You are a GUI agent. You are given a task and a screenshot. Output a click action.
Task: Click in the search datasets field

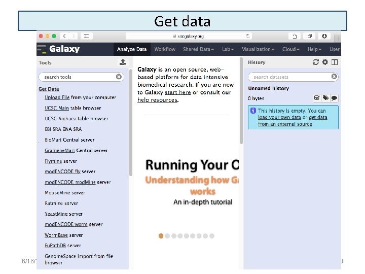292,77
